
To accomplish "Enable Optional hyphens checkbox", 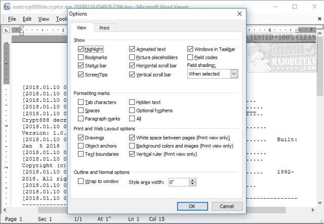I will coord(132,110).
